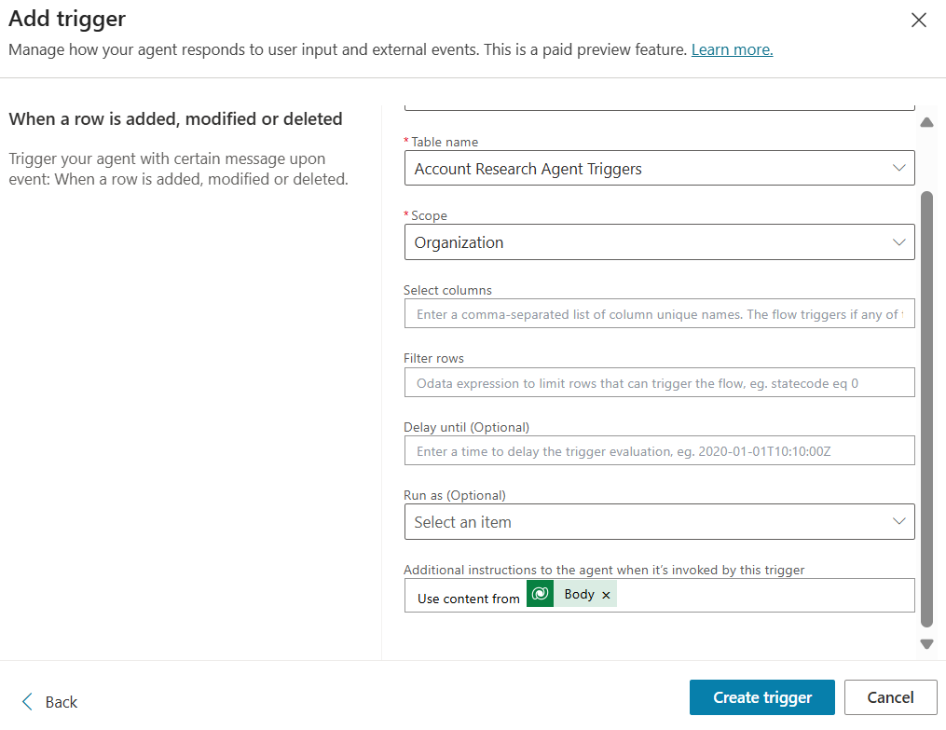The width and height of the screenshot is (946, 730).
Task: Click the Dataverse icon on the Body token
Action: pos(540,594)
